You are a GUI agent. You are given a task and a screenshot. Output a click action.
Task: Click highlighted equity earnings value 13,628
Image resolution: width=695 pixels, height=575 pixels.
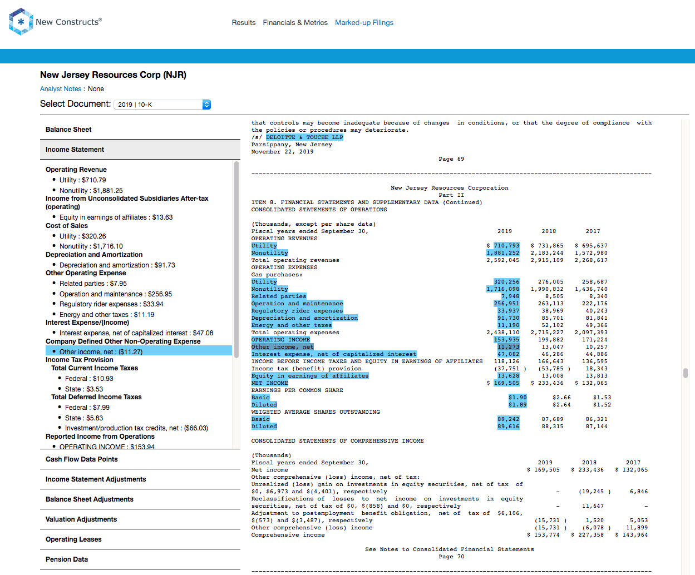[509, 376]
